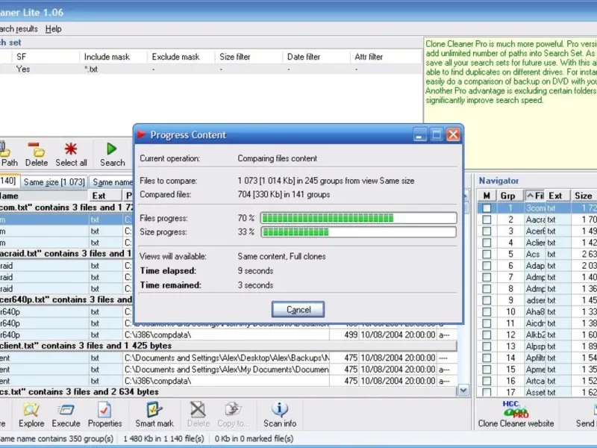Click the Delete folder toolbar icon
The width and height of the screenshot is (597, 448).
[x=37, y=149]
